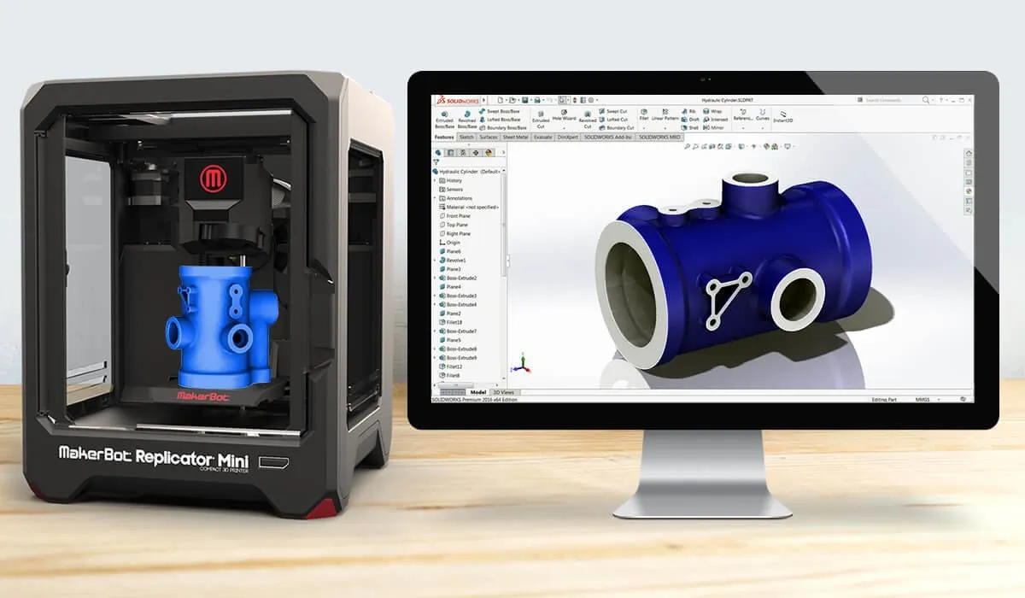Select the Extruded Cut tool
This screenshot has height=598, width=1025.
541,120
